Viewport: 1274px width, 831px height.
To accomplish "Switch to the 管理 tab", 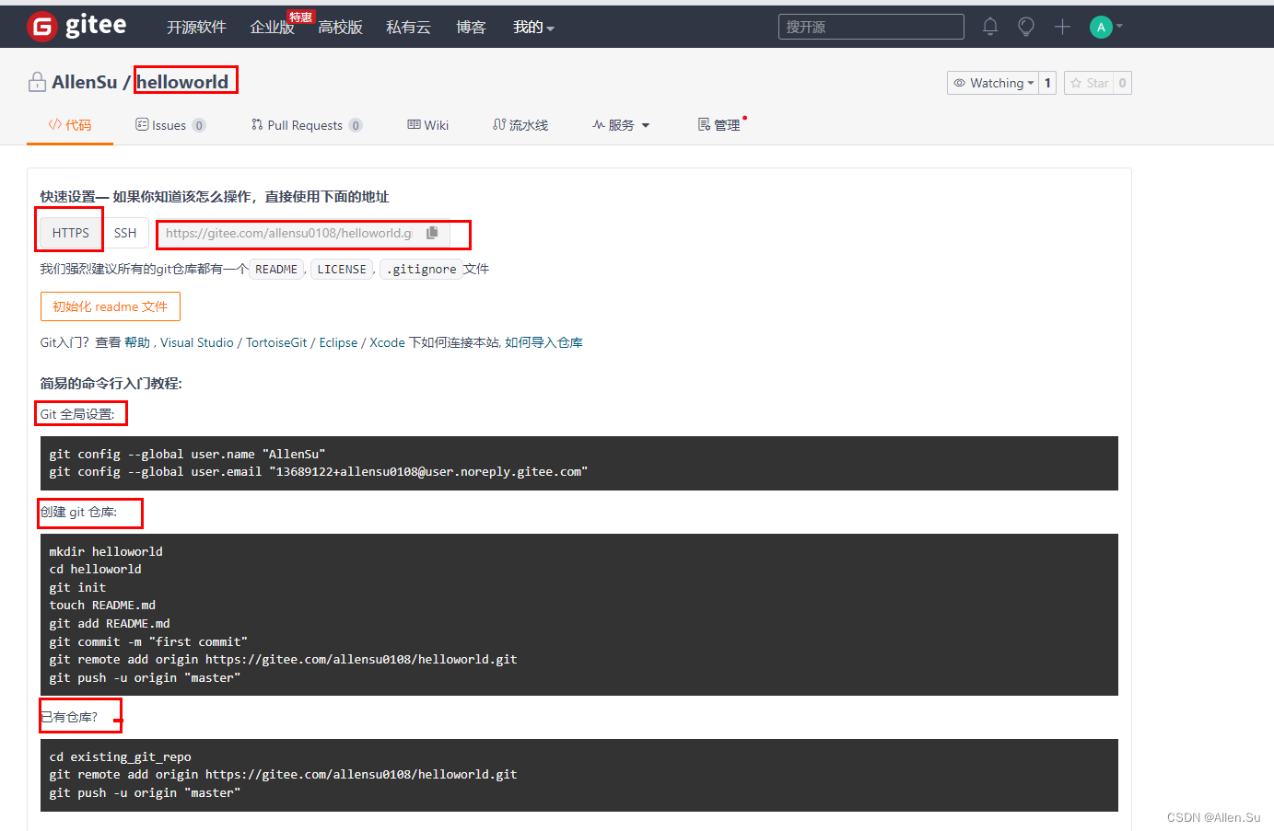I will tap(720, 125).
